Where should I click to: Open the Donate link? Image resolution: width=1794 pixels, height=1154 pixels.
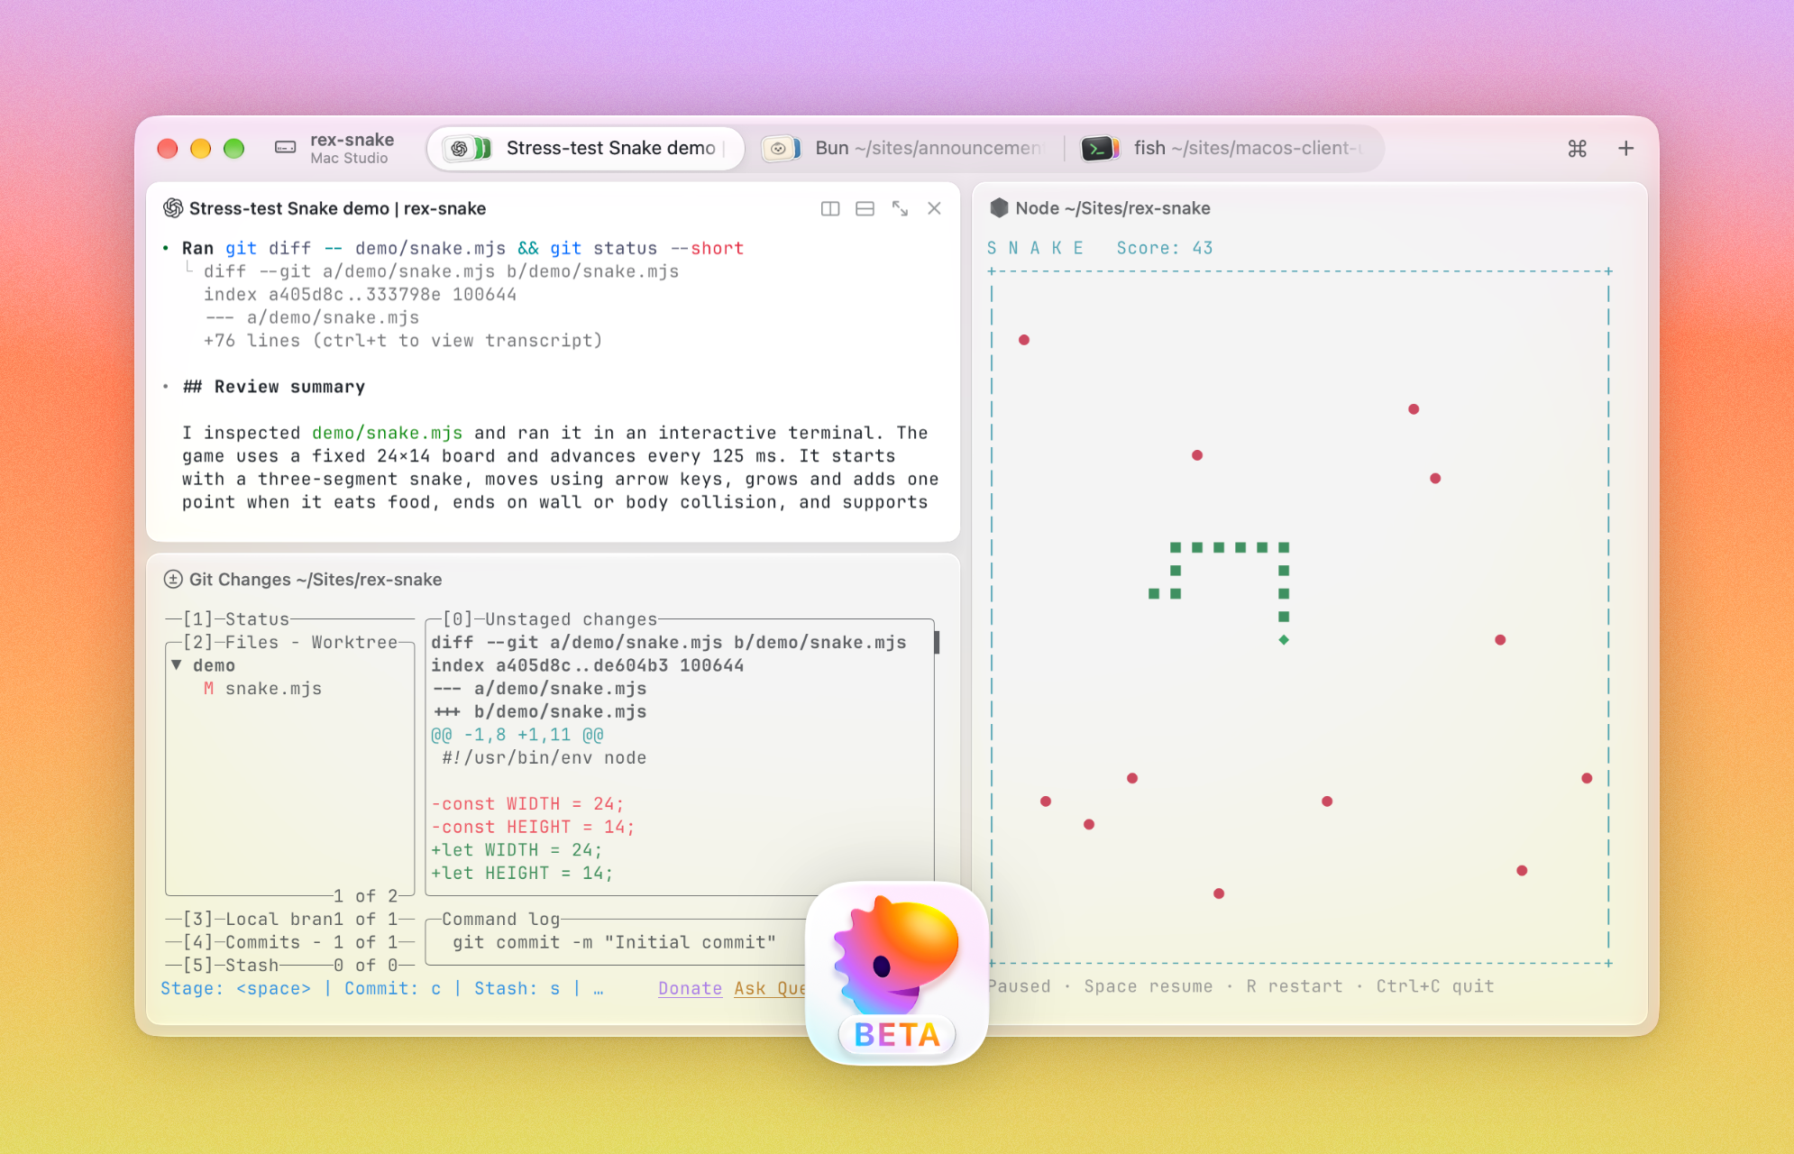tap(690, 989)
